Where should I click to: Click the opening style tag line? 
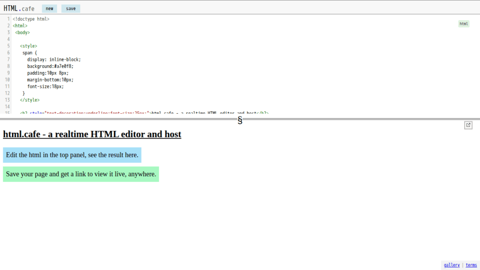(x=28, y=46)
